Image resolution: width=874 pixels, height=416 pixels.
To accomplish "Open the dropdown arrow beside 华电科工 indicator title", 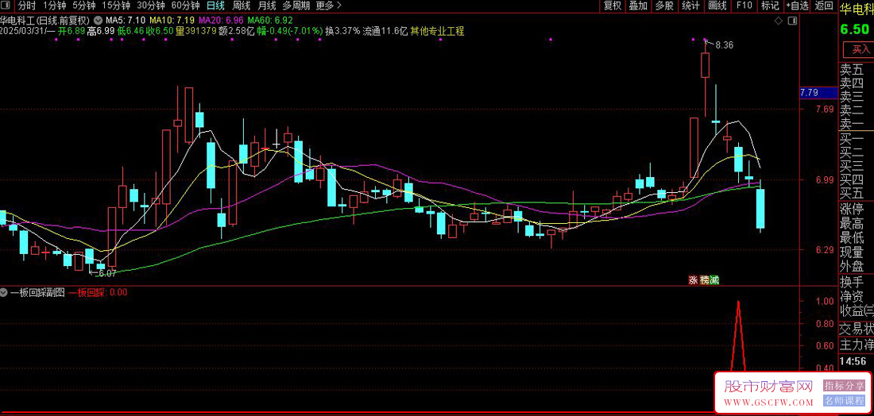I will pyautogui.click(x=98, y=20).
